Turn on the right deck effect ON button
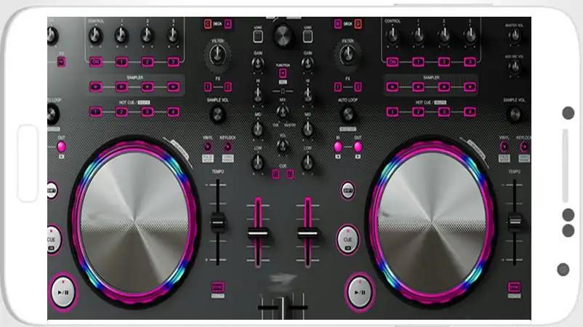This screenshot has height=327, width=583. coord(393,62)
